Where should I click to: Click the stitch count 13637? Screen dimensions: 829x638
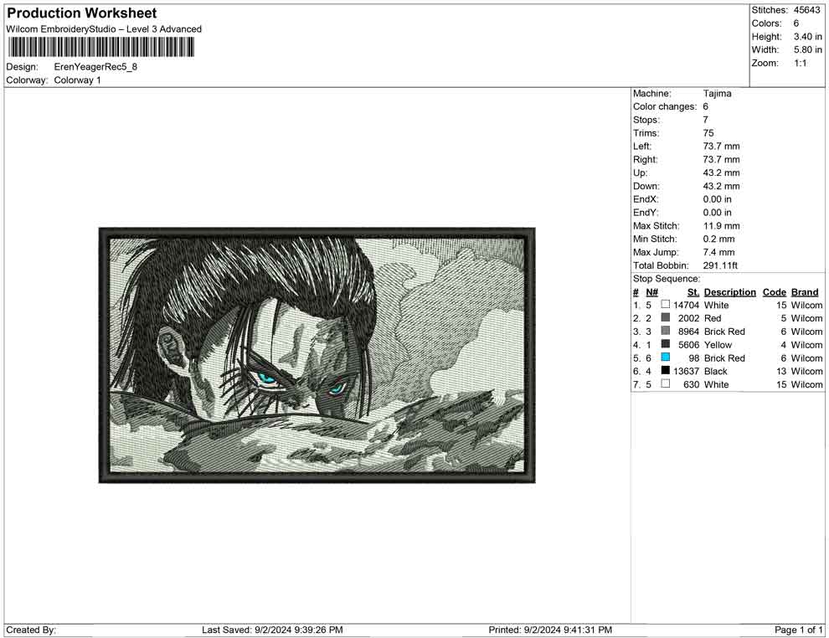tap(687, 371)
